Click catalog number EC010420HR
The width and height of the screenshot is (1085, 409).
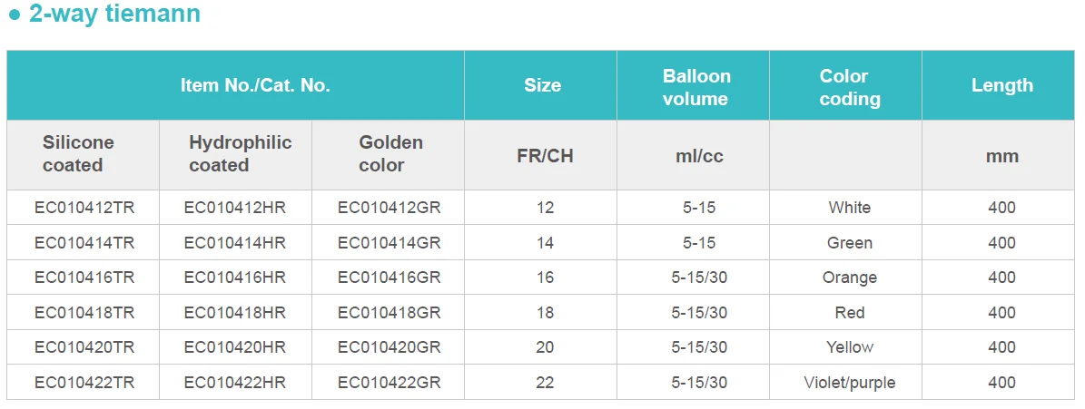click(x=235, y=347)
